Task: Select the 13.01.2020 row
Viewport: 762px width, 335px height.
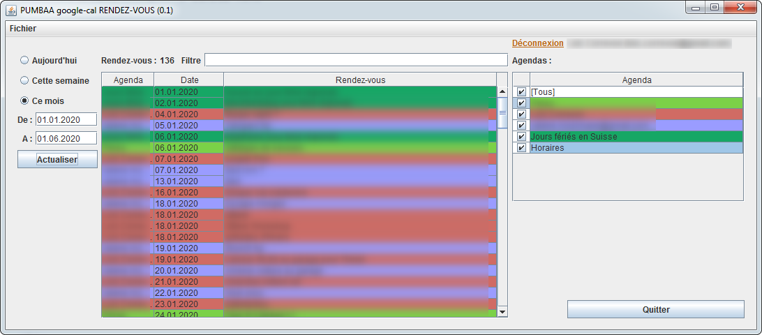Action: (299, 181)
